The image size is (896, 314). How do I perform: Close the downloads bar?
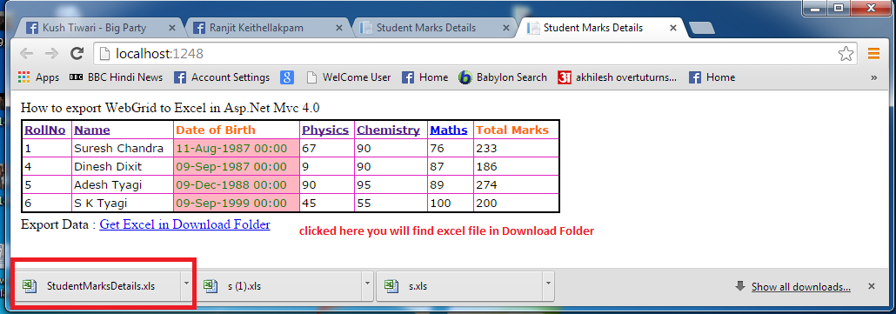pyautogui.click(x=872, y=286)
